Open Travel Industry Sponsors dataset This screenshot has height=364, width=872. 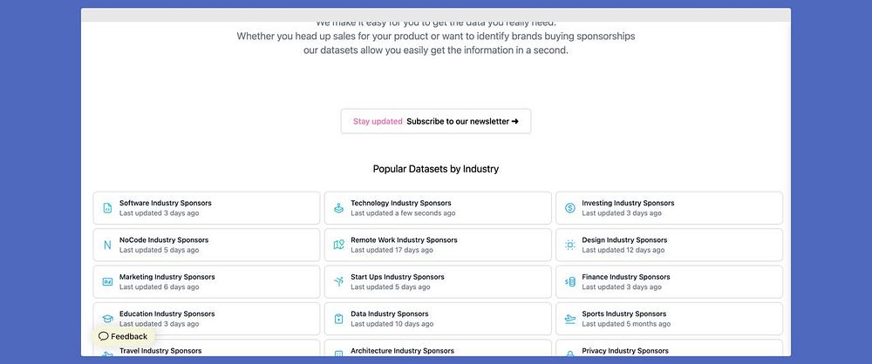160,351
